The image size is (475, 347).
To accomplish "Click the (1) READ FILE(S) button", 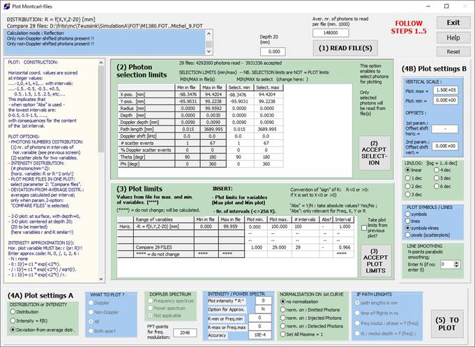I will click(345, 48).
